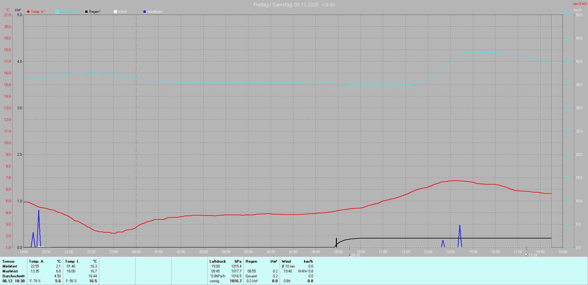Click the sunset icon at 17:24
The width and height of the screenshot is (588, 285).
(527, 255)
